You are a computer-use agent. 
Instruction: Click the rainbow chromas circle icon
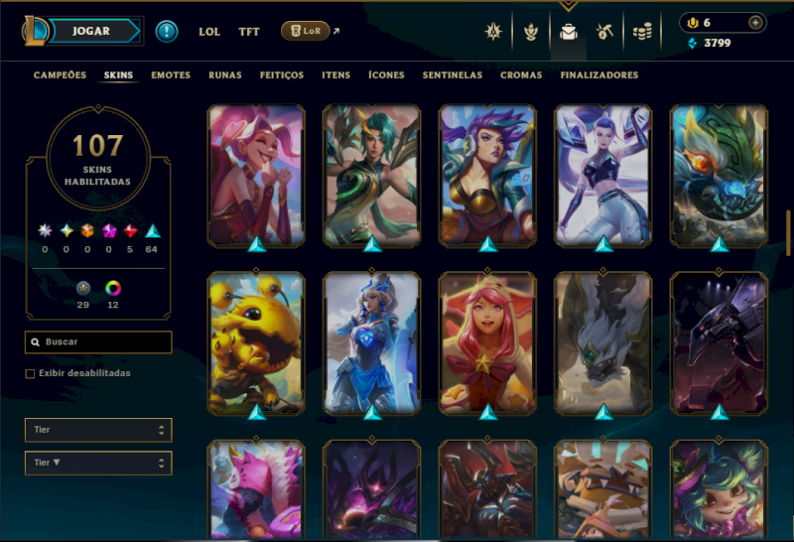click(113, 288)
